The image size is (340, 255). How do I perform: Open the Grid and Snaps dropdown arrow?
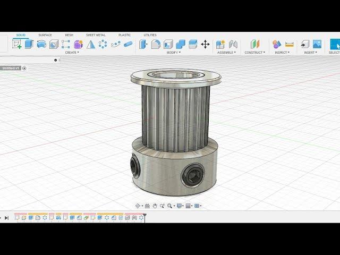[192, 206]
